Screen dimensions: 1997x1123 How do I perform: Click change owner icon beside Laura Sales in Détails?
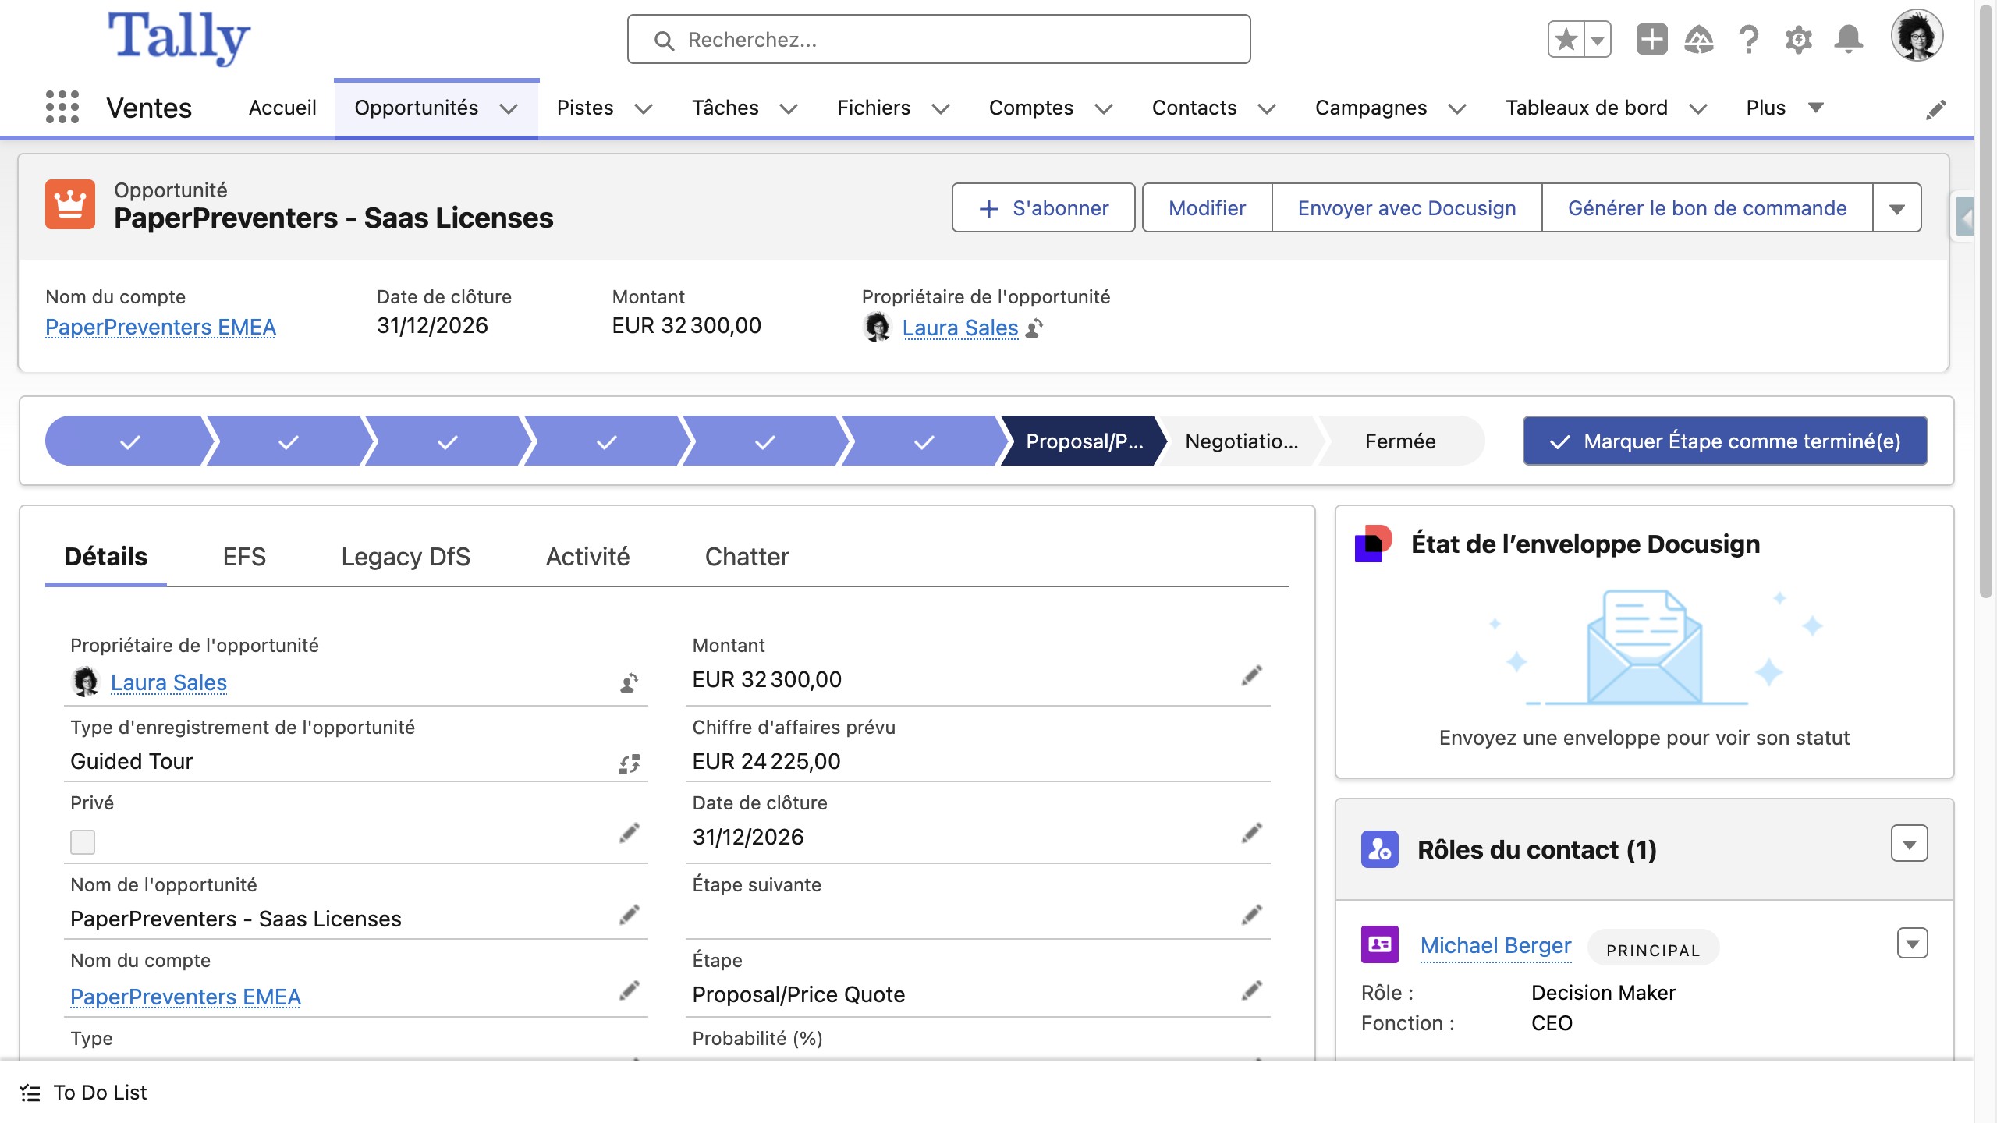[629, 683]
